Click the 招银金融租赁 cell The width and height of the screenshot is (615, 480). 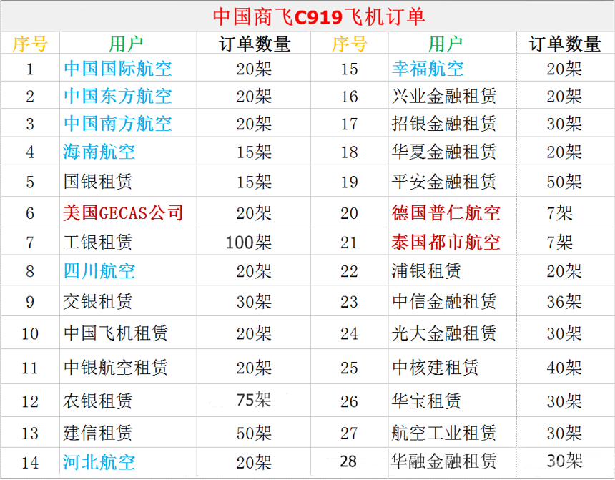(x=452, y=124)
